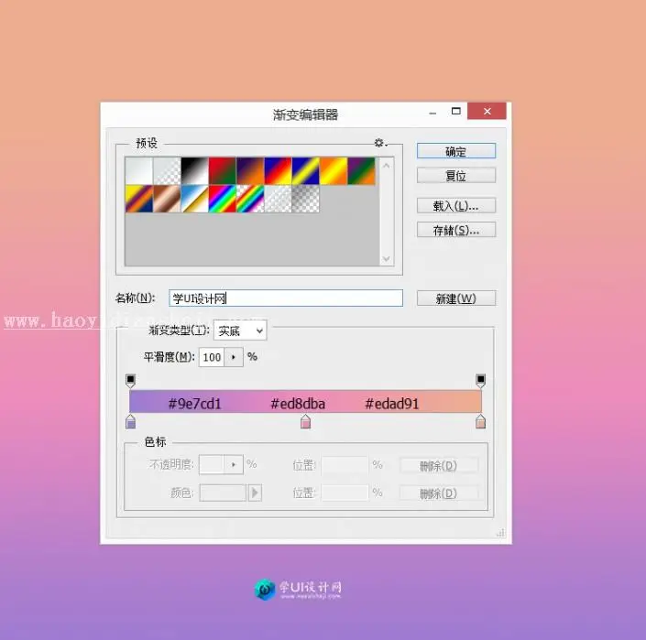Viewport: 646px width, 640px height.
Task: Maximize the 渐变编辑器 window
Action: coord(456,111)
